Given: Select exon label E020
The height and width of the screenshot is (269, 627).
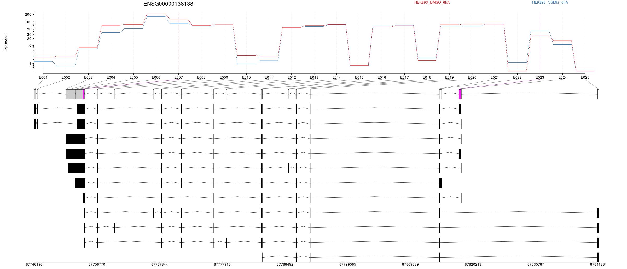Looking at the screenshot, I should [472, 77].
